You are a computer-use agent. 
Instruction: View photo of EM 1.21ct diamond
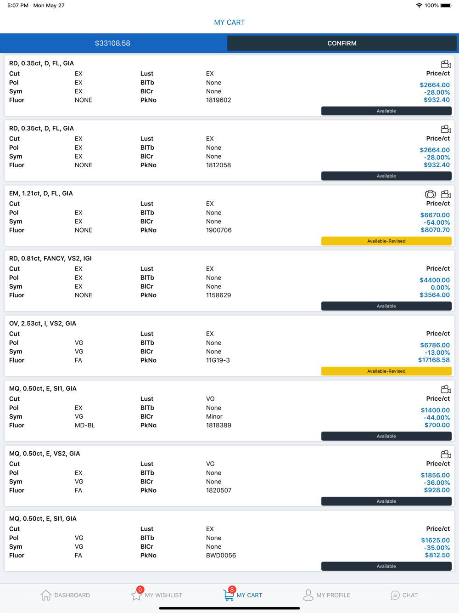click(430, 194)
